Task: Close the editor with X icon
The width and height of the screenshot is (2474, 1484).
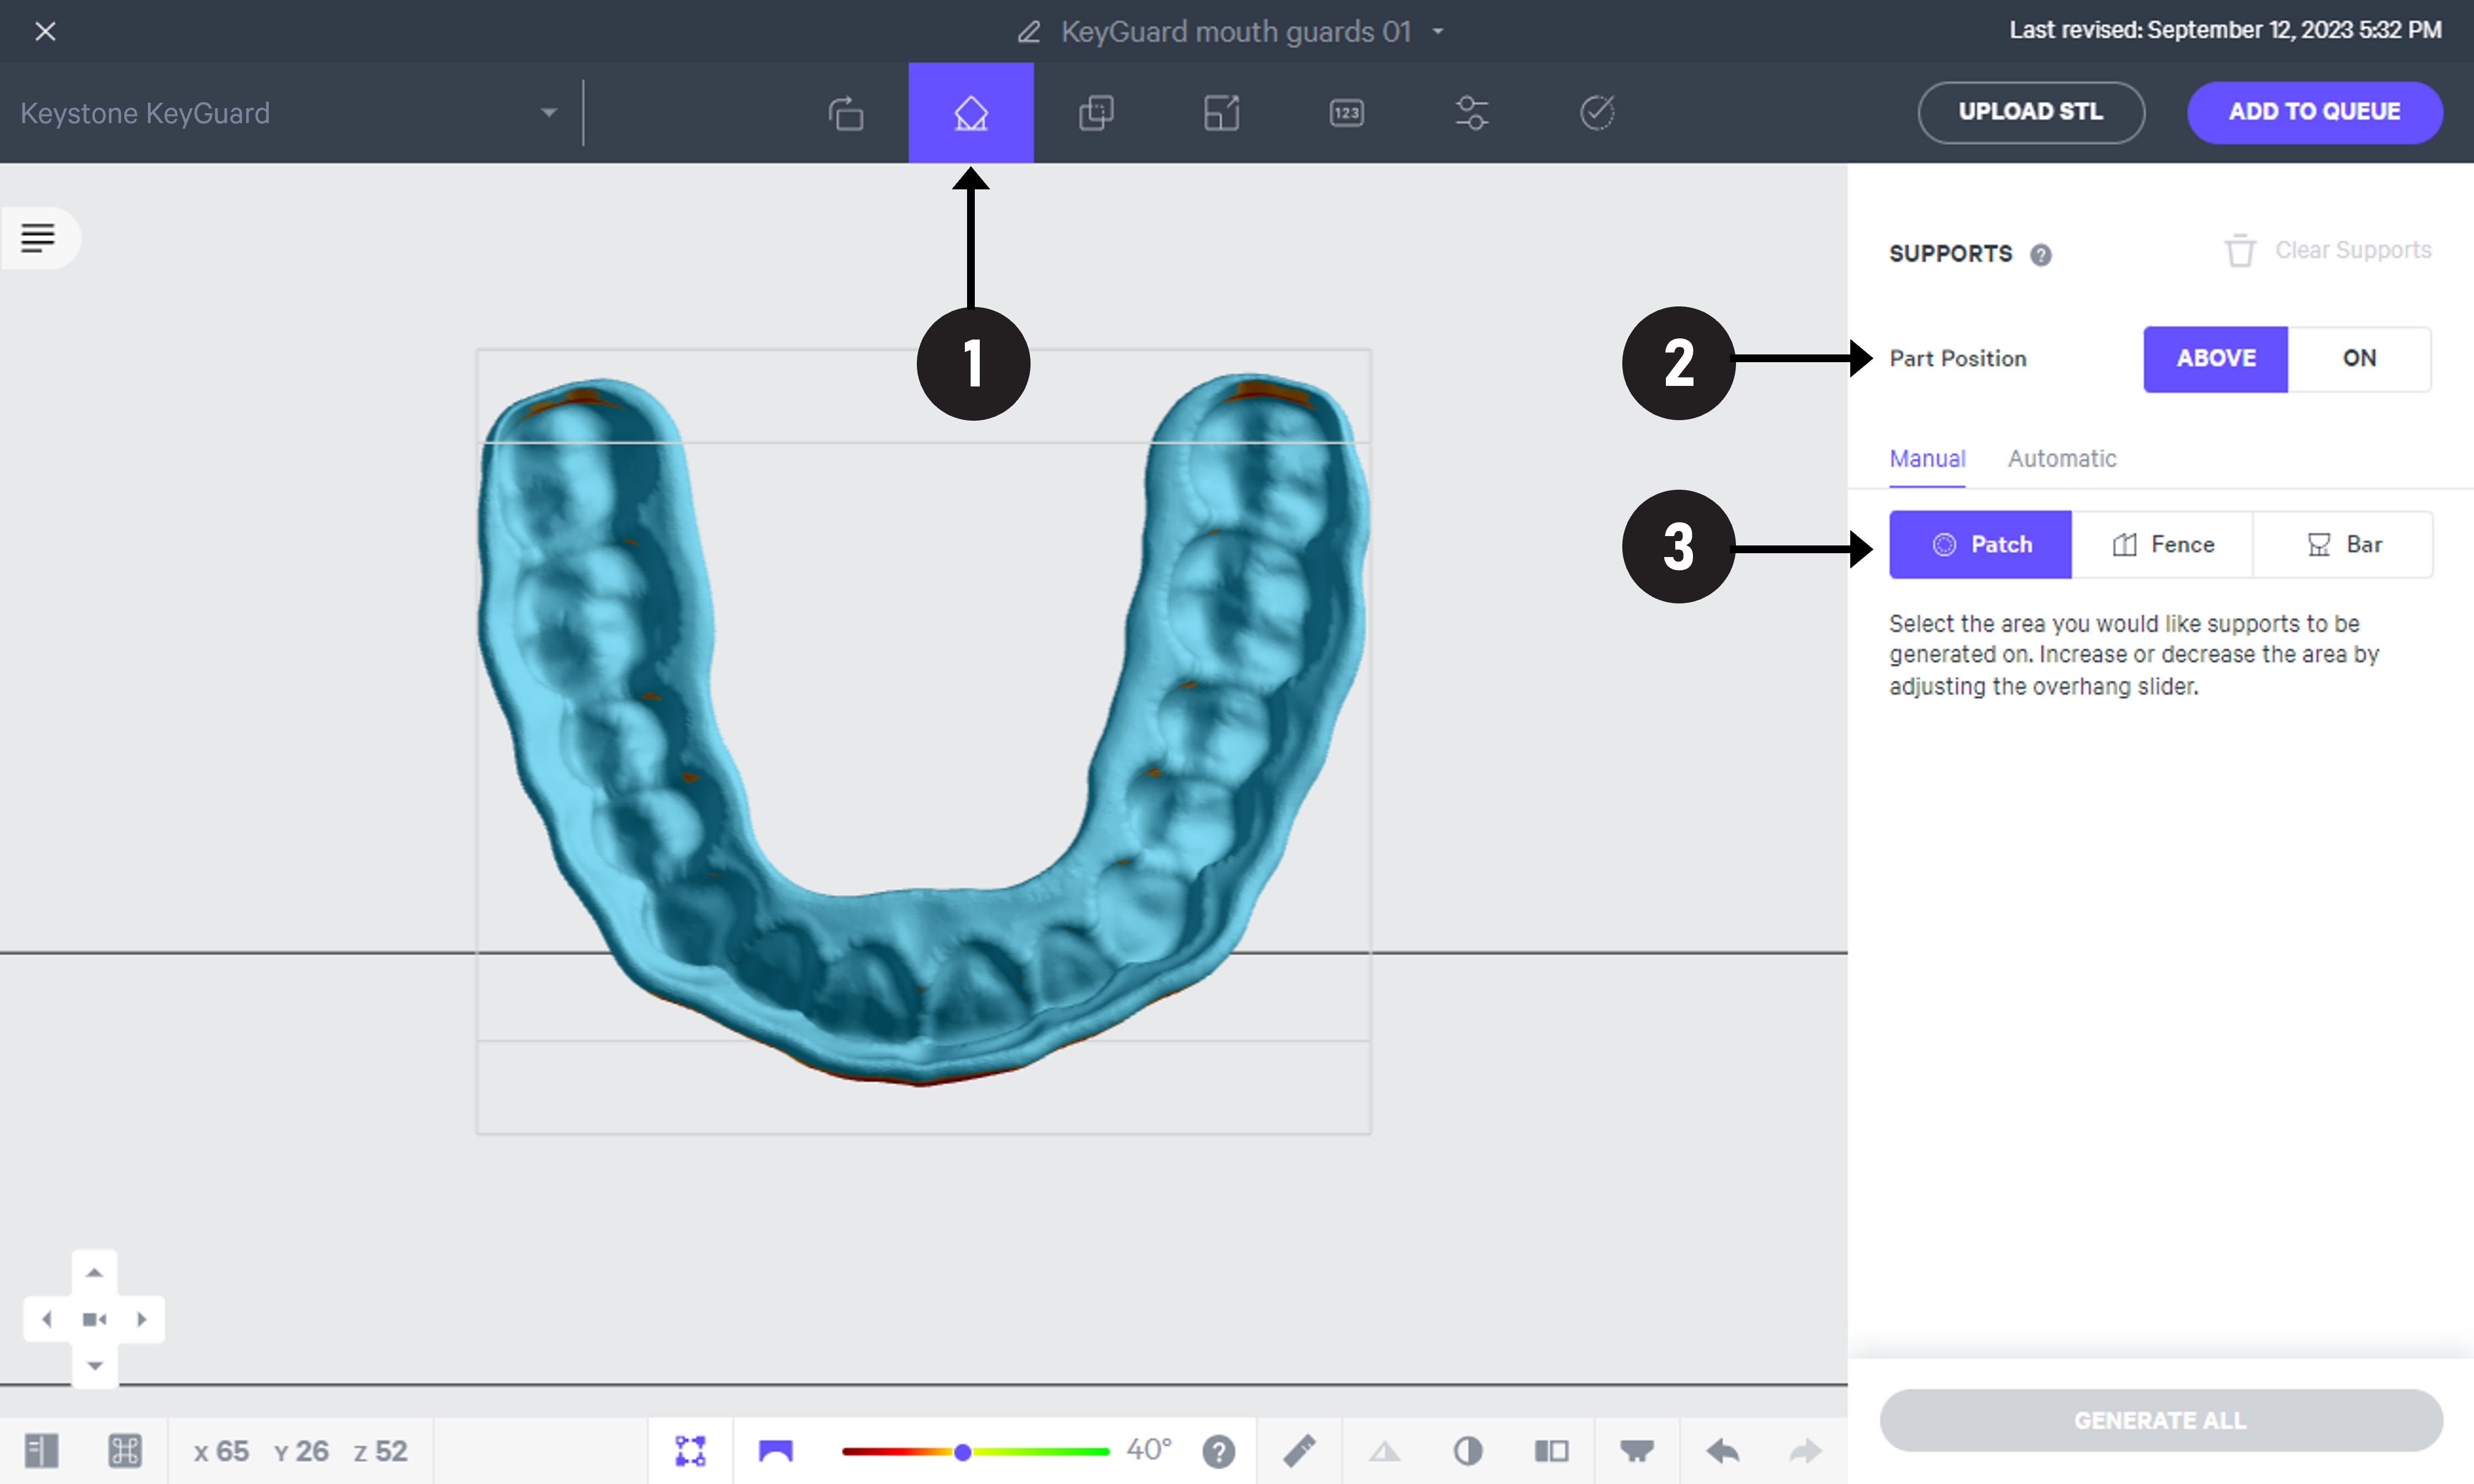Action: tap(45, 32)
